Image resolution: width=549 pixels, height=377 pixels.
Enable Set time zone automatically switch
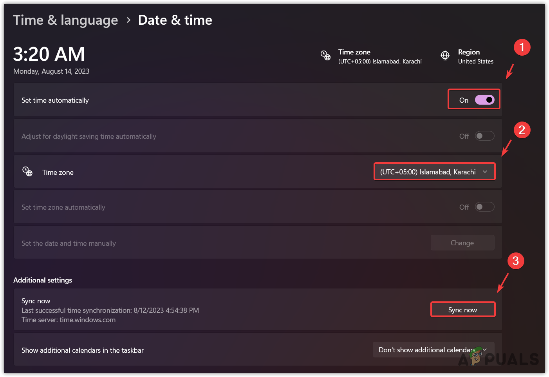point(484,207)
